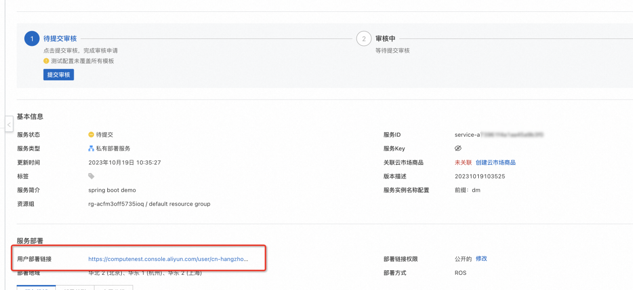Open the 创建云市场商品 link

pyautogui.click(x=496, y=162)
